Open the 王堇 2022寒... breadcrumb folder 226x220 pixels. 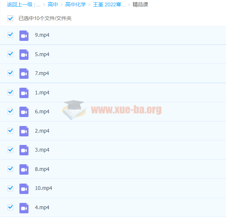[109, 5]
